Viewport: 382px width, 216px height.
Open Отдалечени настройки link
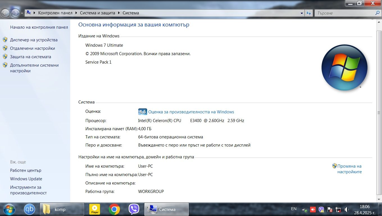click(x=33, y=48)
